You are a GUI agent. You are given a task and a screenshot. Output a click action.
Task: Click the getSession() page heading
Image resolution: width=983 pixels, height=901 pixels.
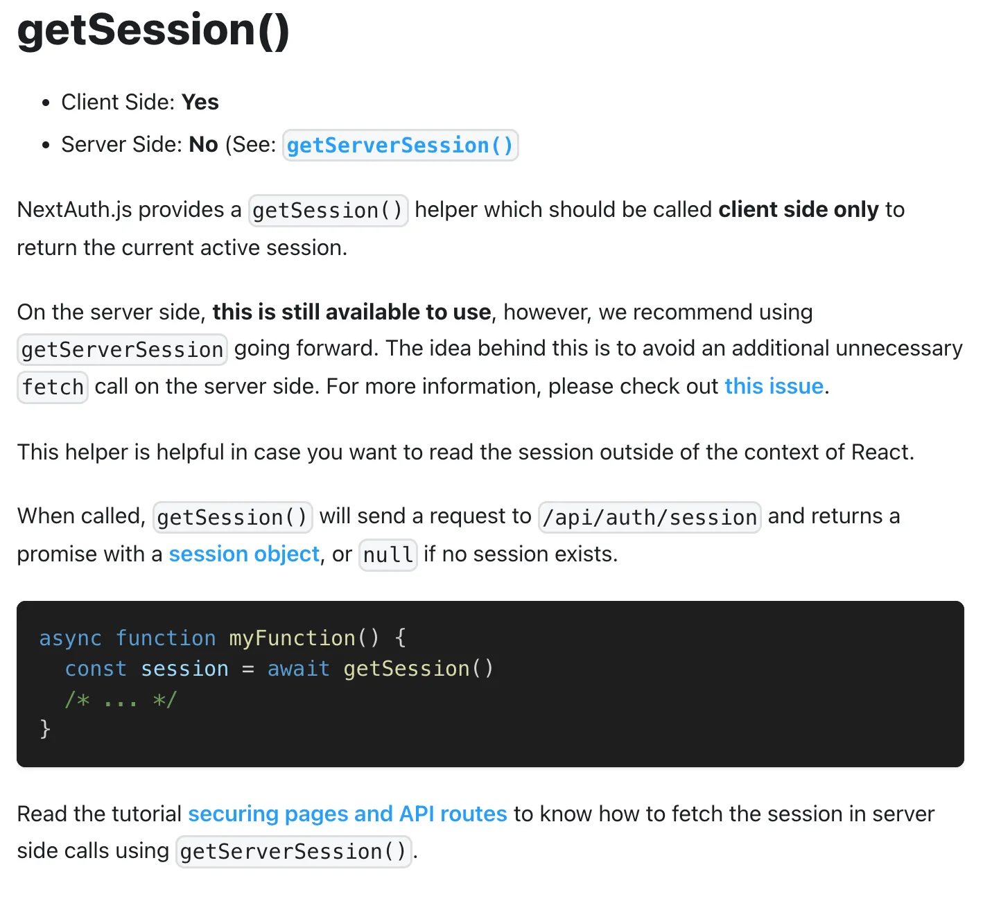point(153,30)
